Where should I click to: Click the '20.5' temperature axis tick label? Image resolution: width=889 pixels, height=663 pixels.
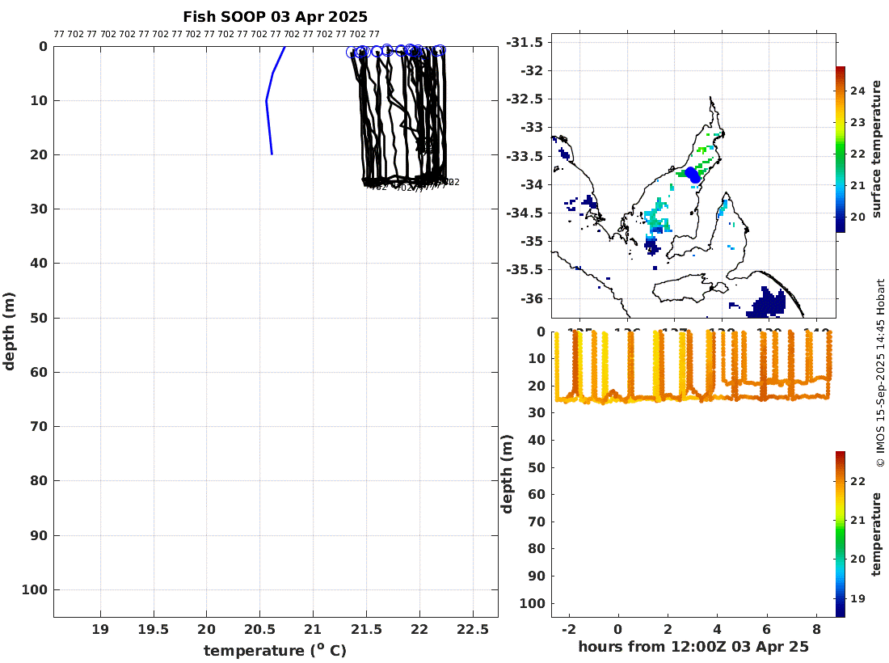coord(259,630)
